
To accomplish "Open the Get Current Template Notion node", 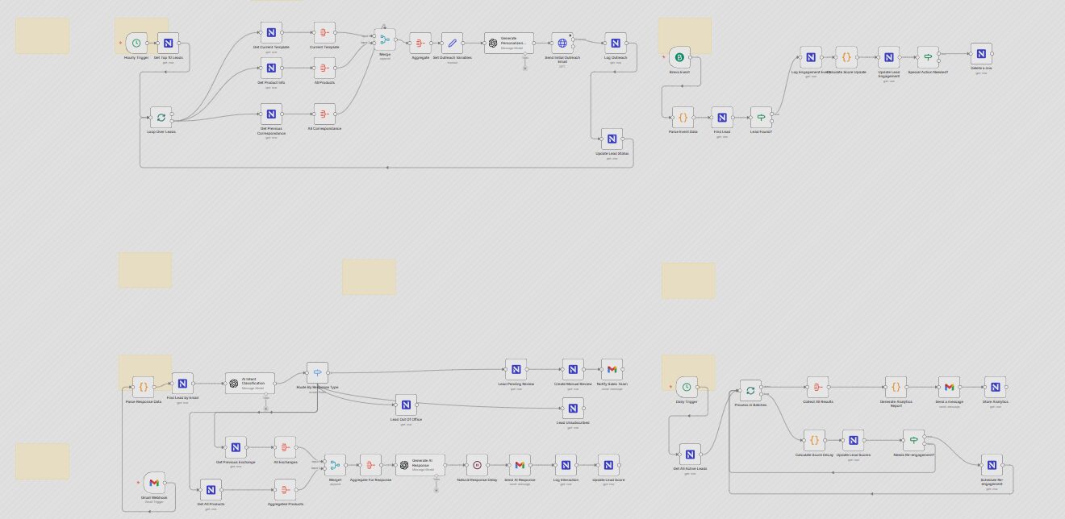I will (x=272, y=33).
